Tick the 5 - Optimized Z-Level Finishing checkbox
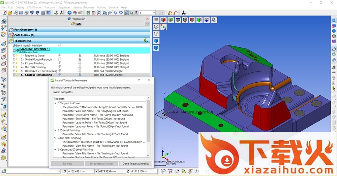 click(x=14, y=71)
